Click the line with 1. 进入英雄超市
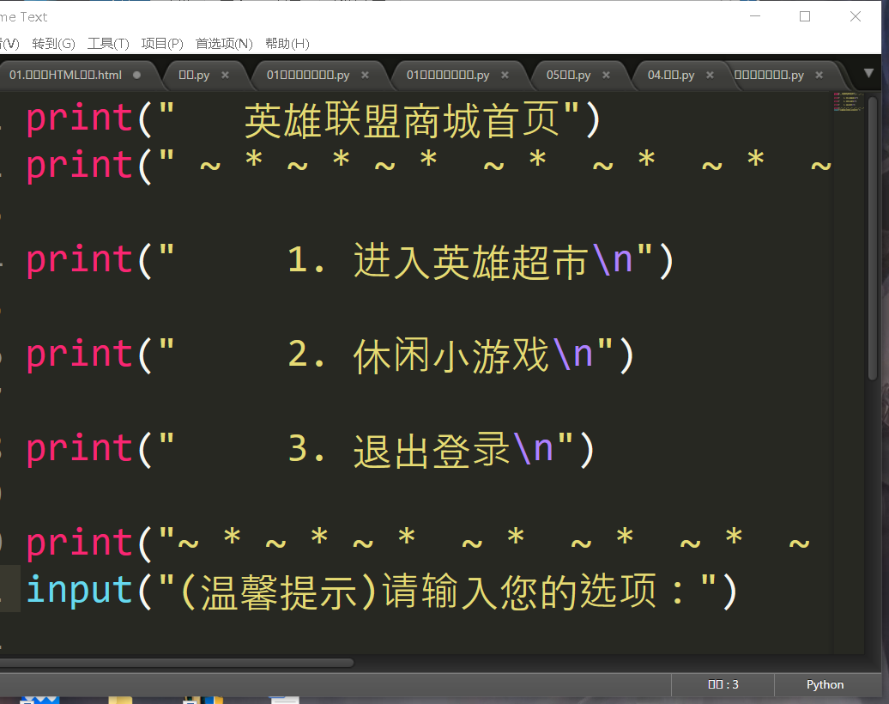Image resolution: width=889 pixels, height=704 pixels. pos(350,262)
